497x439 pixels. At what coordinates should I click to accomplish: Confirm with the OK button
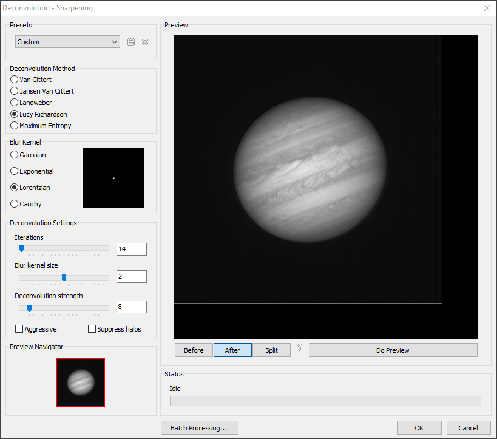click(x=419, y=428)
